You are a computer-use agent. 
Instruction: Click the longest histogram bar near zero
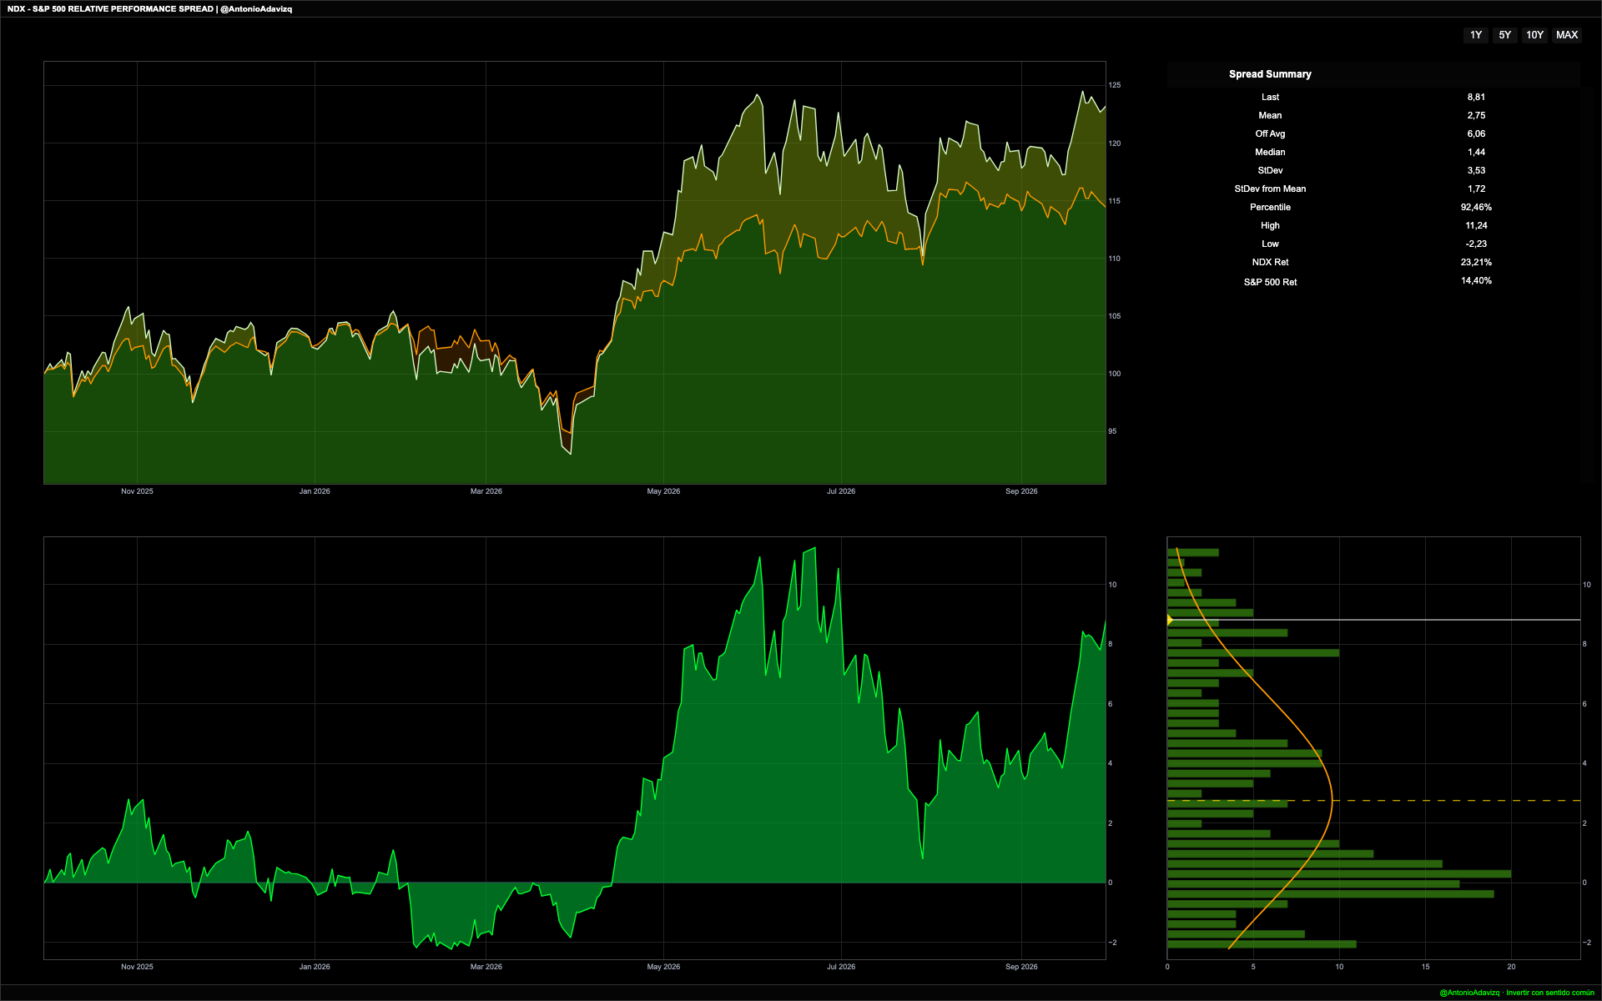[x=1339, y=874]
